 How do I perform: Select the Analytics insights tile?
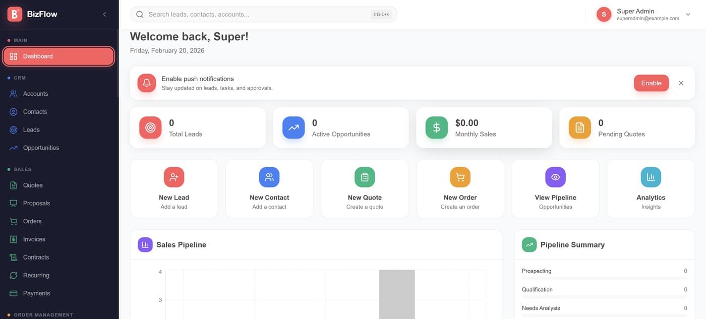pos(651,188)
